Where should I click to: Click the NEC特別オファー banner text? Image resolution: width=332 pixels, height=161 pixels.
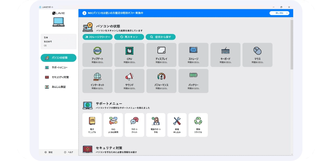click(116, 13)
